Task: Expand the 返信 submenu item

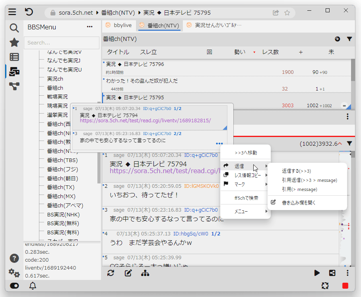Action: [245, 166]
